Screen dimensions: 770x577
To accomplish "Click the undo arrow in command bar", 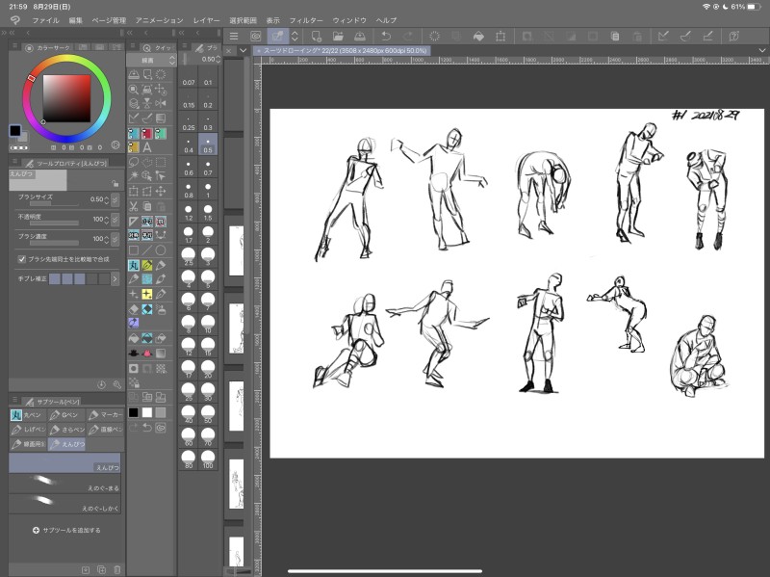I will (x=385, y=36).
